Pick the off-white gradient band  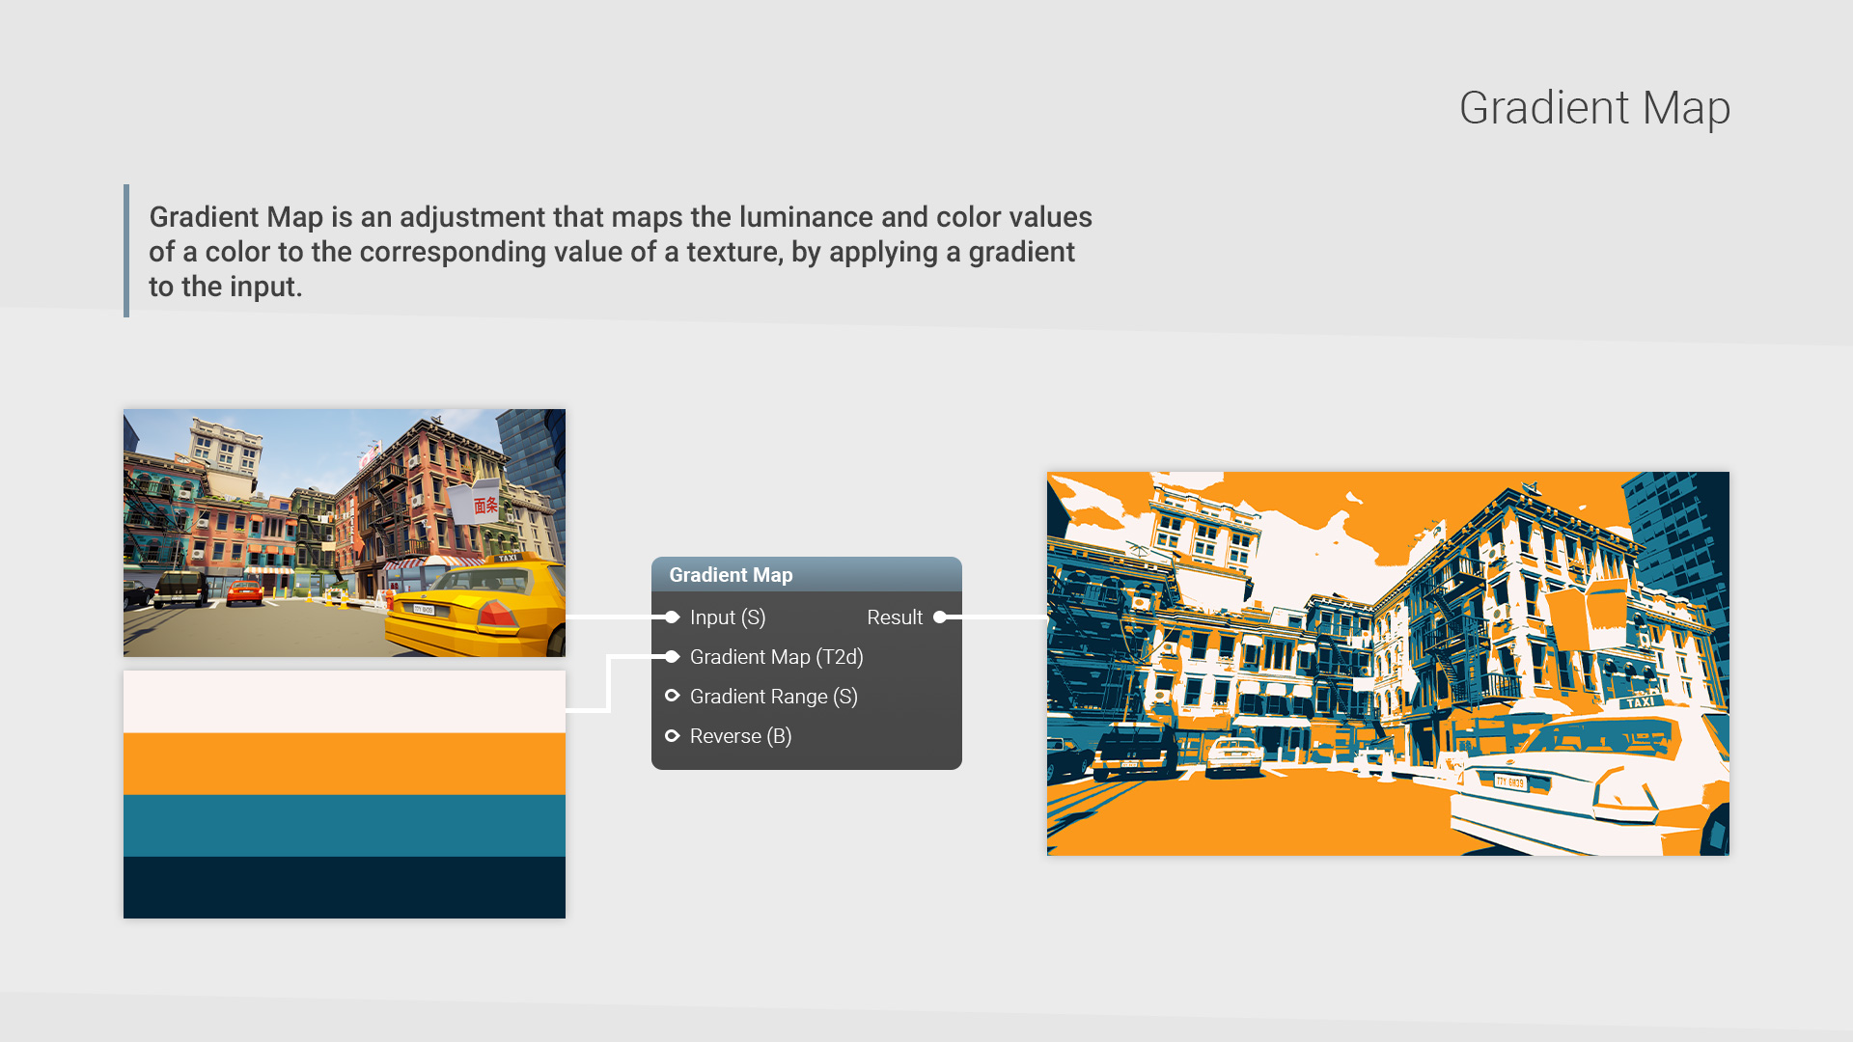tap(345, 701)
